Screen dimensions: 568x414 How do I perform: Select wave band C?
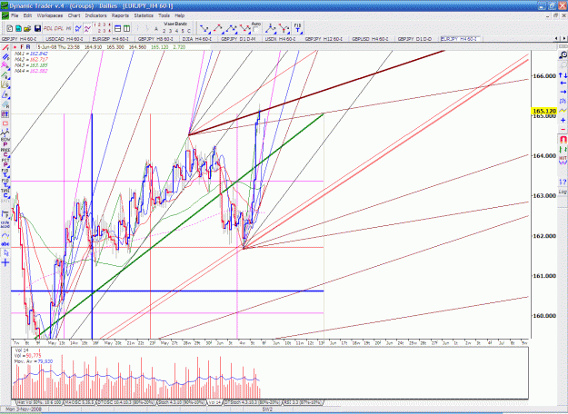click(x=189, y=31)
